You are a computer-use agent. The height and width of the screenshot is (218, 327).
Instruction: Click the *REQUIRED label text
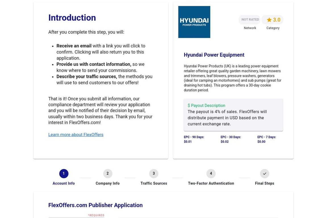(96, 215)
